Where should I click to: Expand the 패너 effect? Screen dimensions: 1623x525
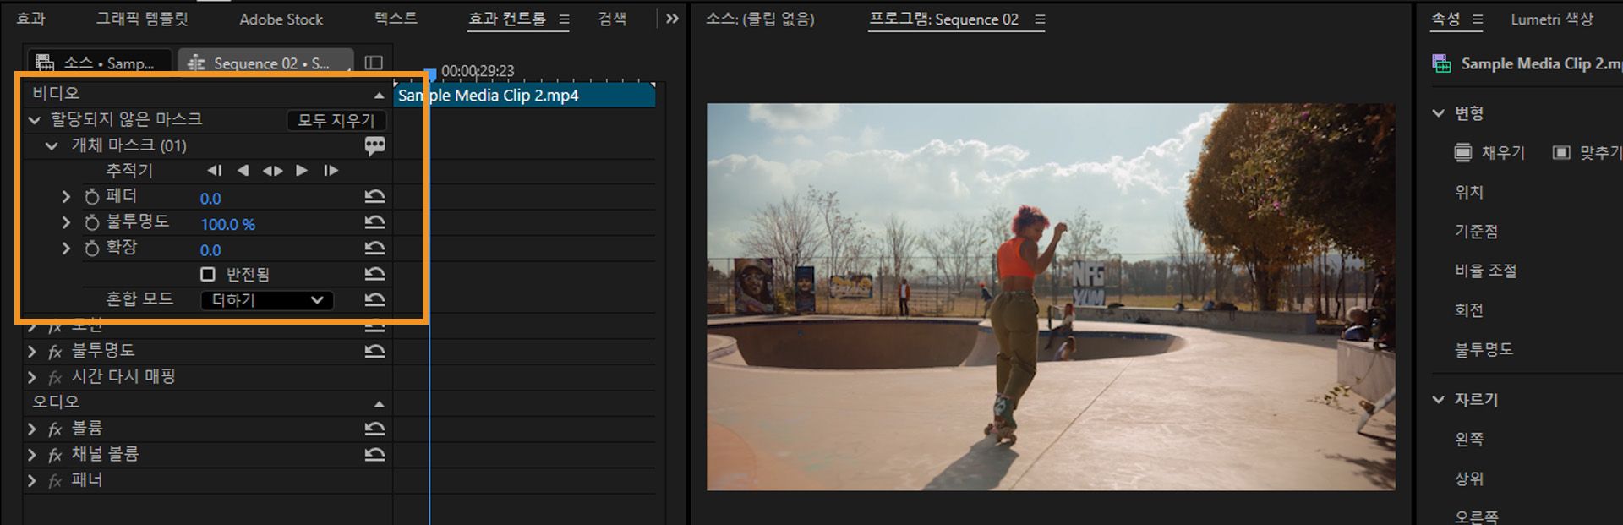click(32, 480)
